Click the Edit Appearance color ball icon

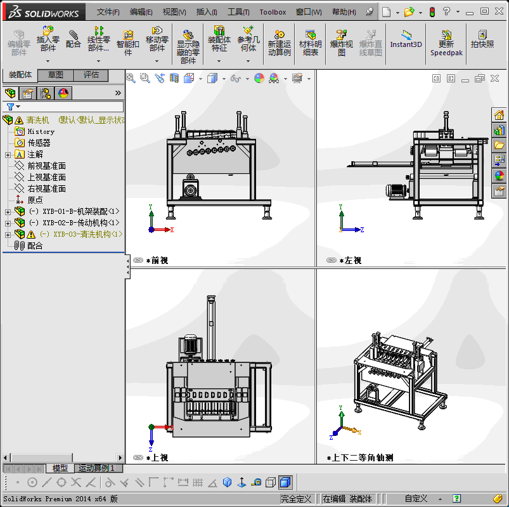[259, 78]
